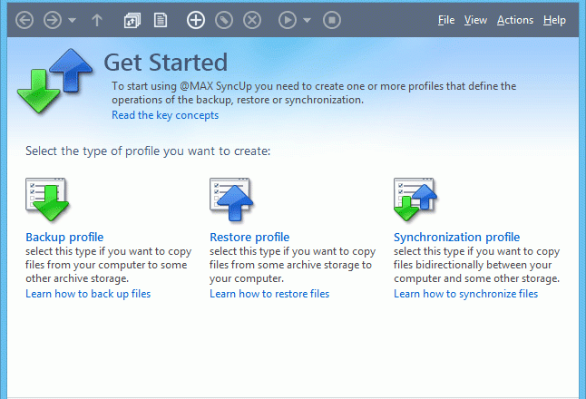
Task: Go up one level with Up arrow
Action: 97,20
